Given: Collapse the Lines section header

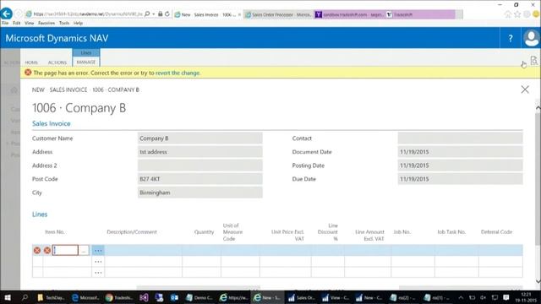Looking at the screenshot, I should [x=40, y=214].
